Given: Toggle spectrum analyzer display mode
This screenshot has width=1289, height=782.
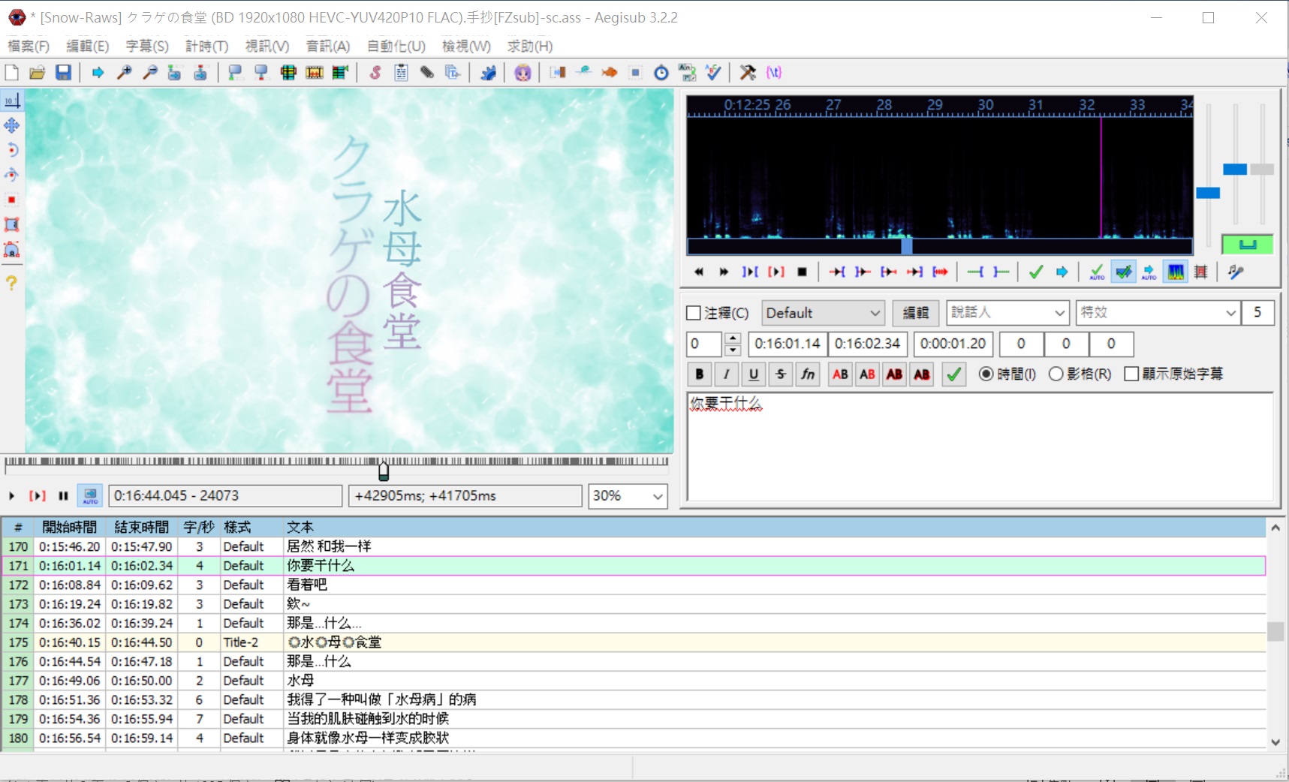Looking at the screenshot, I should click(1176, 272).
